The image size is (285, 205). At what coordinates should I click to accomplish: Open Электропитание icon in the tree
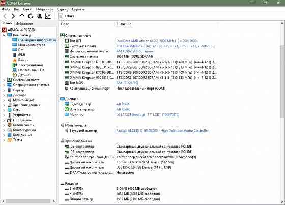point(15,65)
